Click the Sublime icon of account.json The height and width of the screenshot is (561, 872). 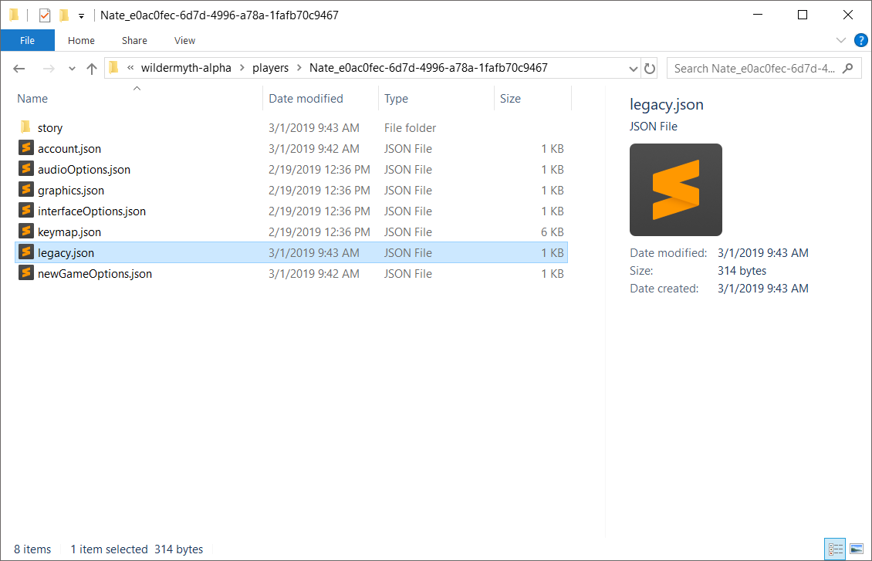[26, 149]
